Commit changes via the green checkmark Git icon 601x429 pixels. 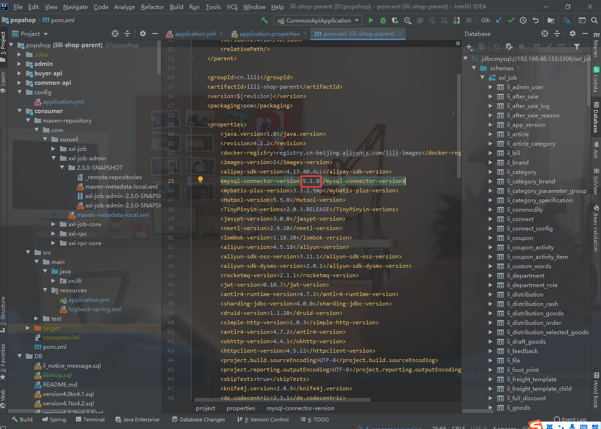510,20
